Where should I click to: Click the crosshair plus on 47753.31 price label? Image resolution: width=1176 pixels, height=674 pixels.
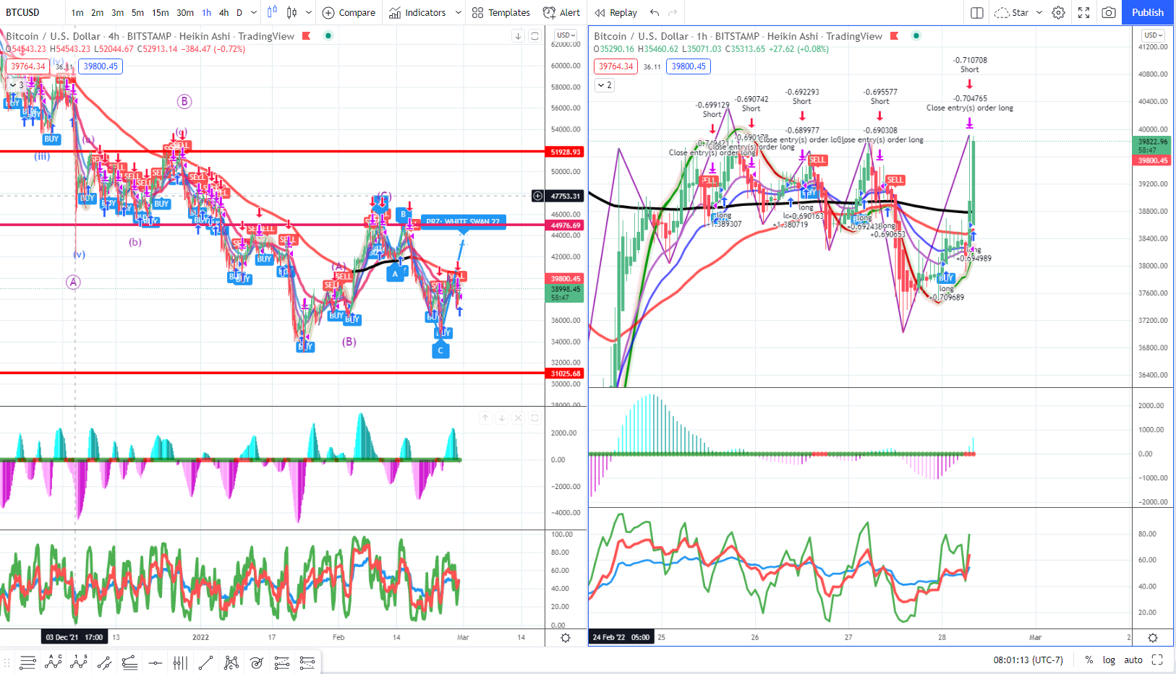pos(537,196)
